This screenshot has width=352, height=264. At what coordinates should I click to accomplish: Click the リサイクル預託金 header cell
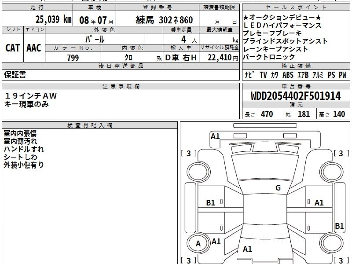219,48
